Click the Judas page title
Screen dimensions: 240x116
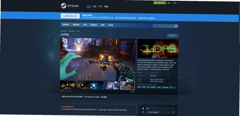[65, 34]
